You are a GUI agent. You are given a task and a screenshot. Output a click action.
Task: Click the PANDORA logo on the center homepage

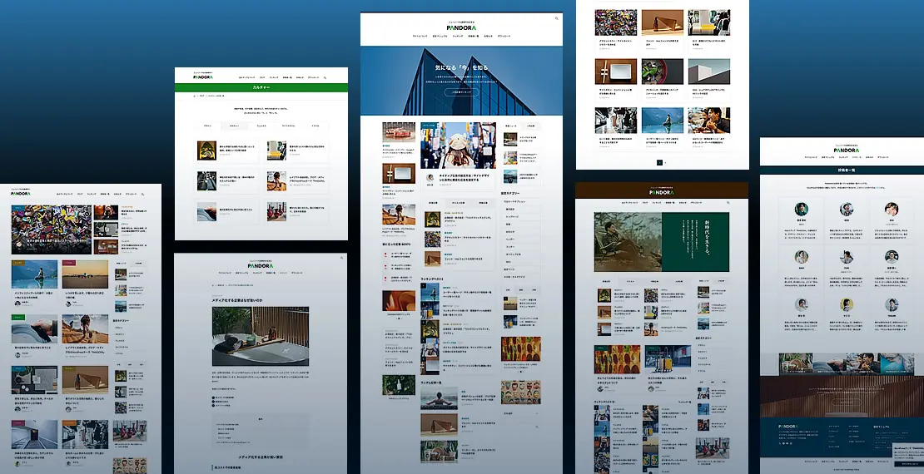click(460, 27)
